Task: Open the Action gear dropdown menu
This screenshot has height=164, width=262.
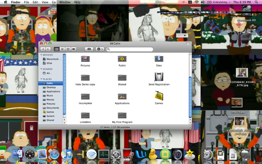Action: tap(100, 49)
